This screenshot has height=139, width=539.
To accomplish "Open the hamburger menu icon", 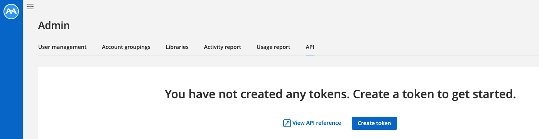I will click(x=30, y=7).
